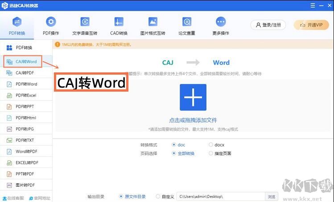The width and height of the screenshot is (334, 202).
Task: Open 论文查重 search icon
Action: (x=186, y=22)
